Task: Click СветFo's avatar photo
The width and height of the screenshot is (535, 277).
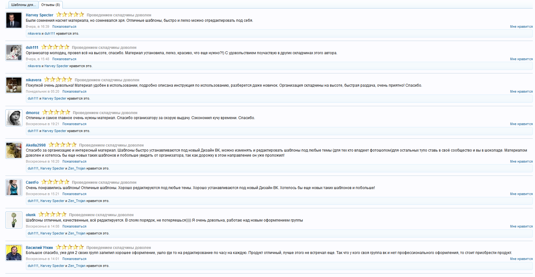Action: tap(14, 188)
